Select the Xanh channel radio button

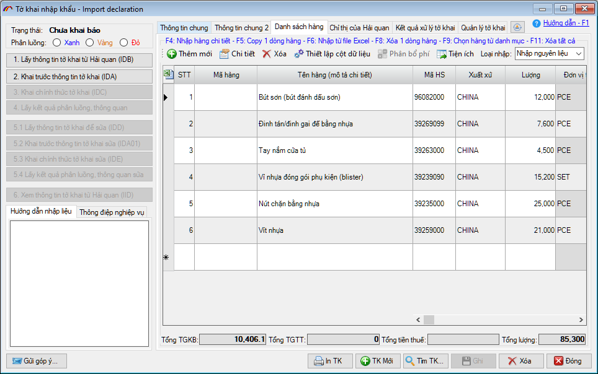click(57, 43)
